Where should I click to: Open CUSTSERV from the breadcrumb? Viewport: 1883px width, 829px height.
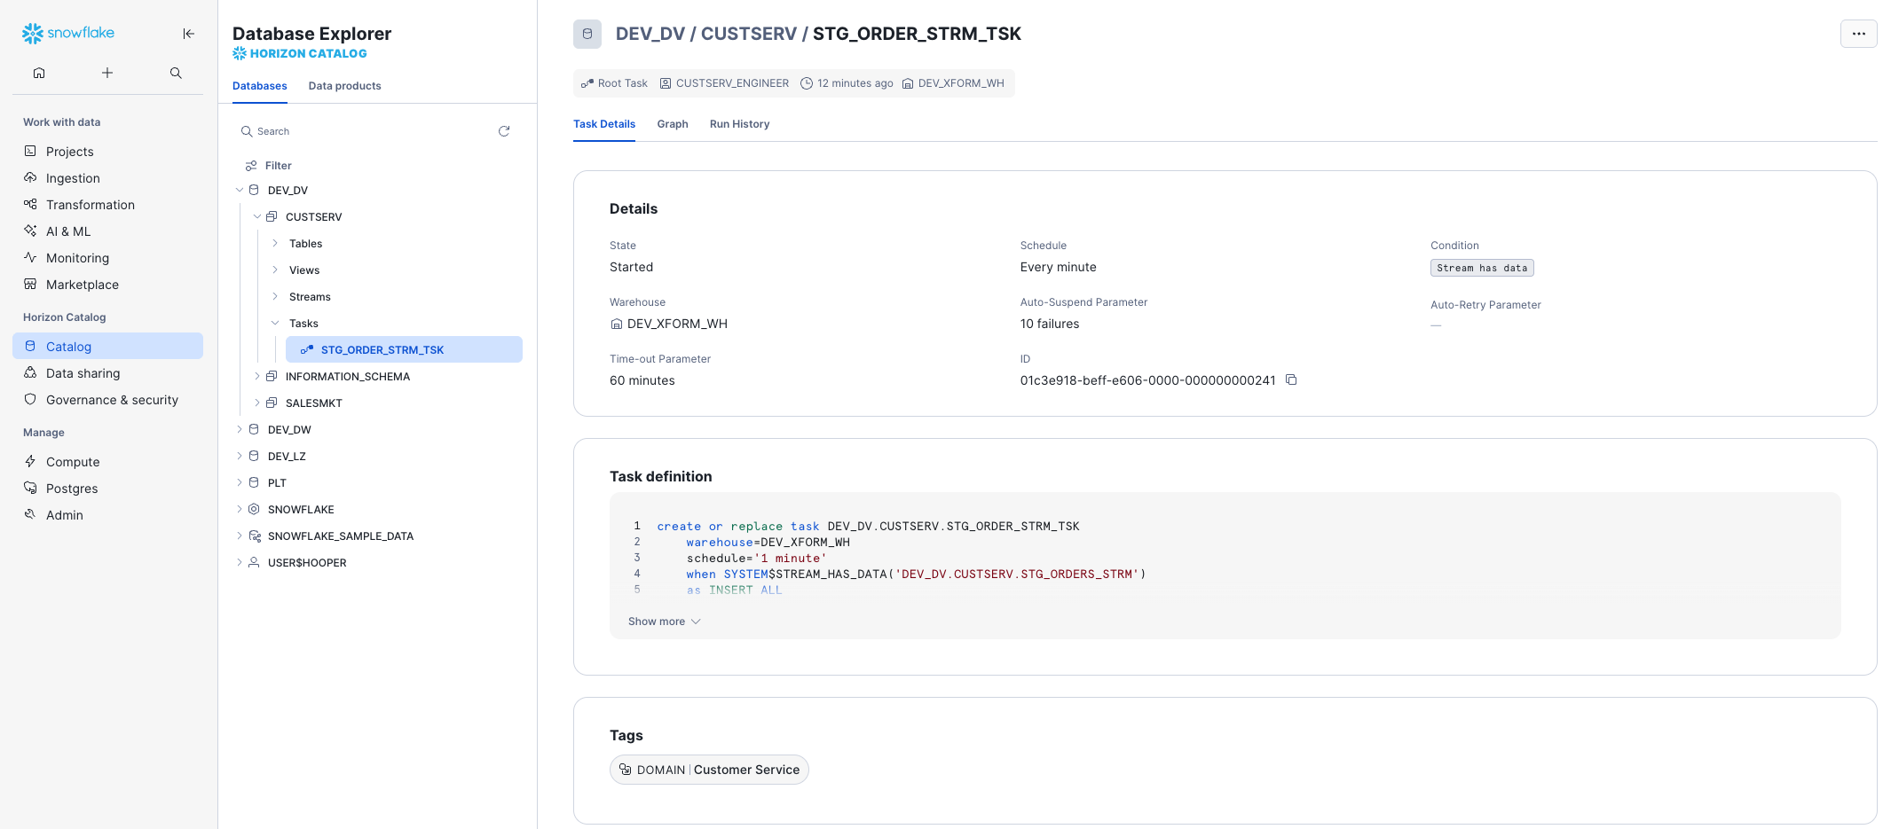(749, 34)
